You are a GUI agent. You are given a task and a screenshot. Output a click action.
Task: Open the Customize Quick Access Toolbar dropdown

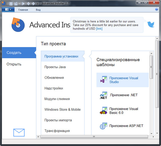point(38,4)
